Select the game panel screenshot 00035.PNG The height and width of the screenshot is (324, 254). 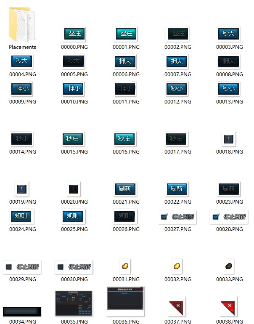[x=74, y=303]
